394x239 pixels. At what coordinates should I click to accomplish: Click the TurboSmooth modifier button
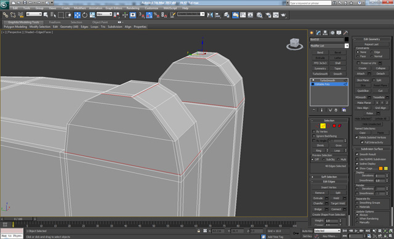(x=320, y=74)
